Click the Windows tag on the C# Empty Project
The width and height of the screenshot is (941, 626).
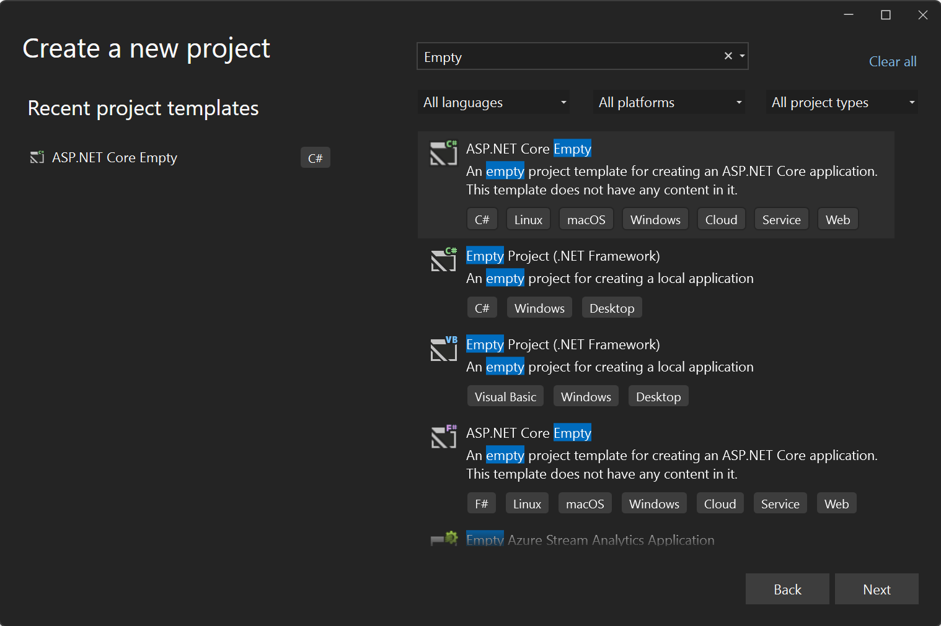[x=539, y=308]
